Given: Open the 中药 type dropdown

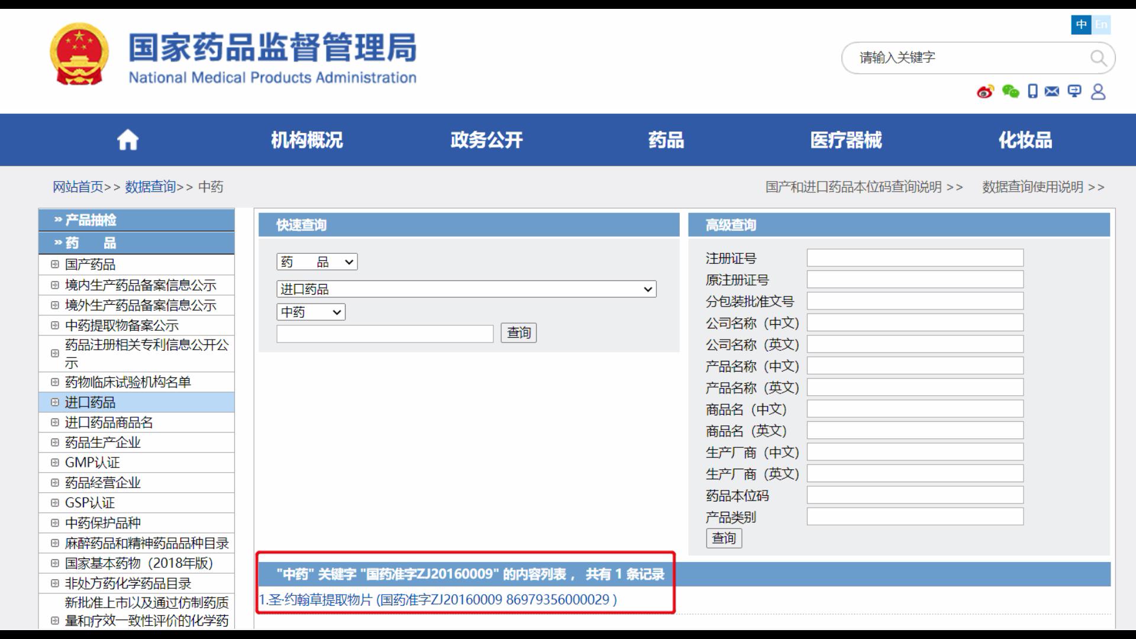Looking at the screenshot, I should pyautogui.click(x=310, y=312).
